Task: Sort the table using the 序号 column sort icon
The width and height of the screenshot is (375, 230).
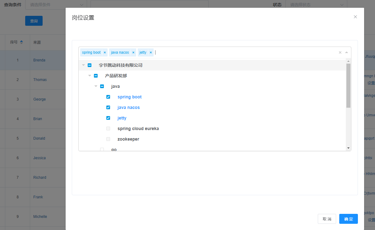Action: pyautogui.click(x=21, y=42)
